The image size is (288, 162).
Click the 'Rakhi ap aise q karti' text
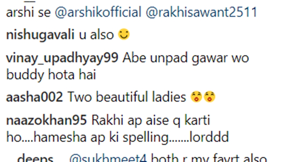pyautogui.click(x=151, y=121)
